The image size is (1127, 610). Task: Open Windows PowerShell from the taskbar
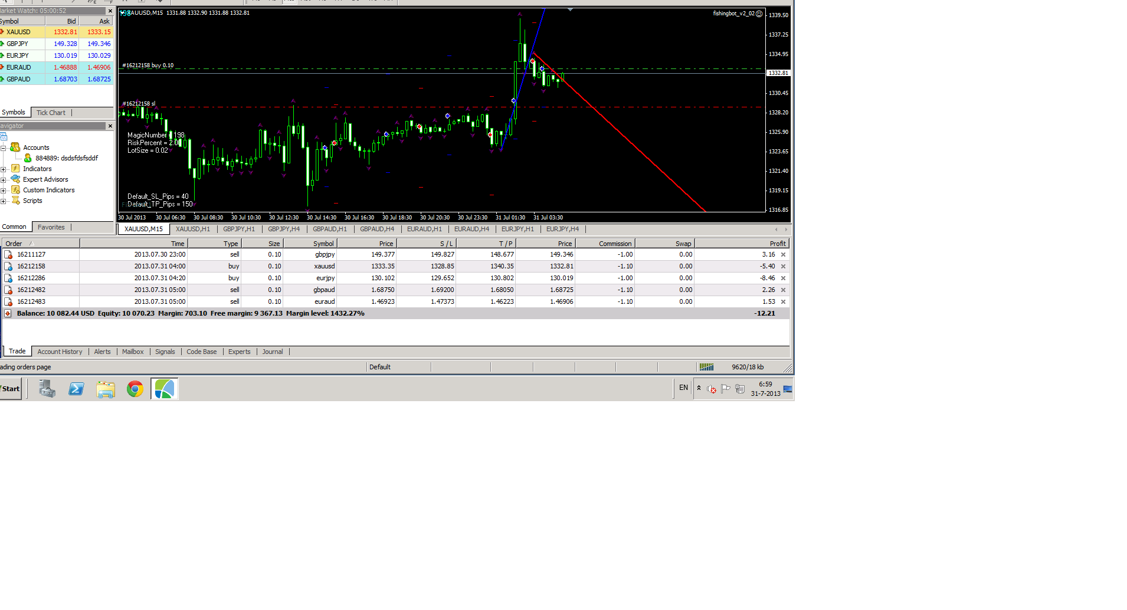(x=76, y=389)
